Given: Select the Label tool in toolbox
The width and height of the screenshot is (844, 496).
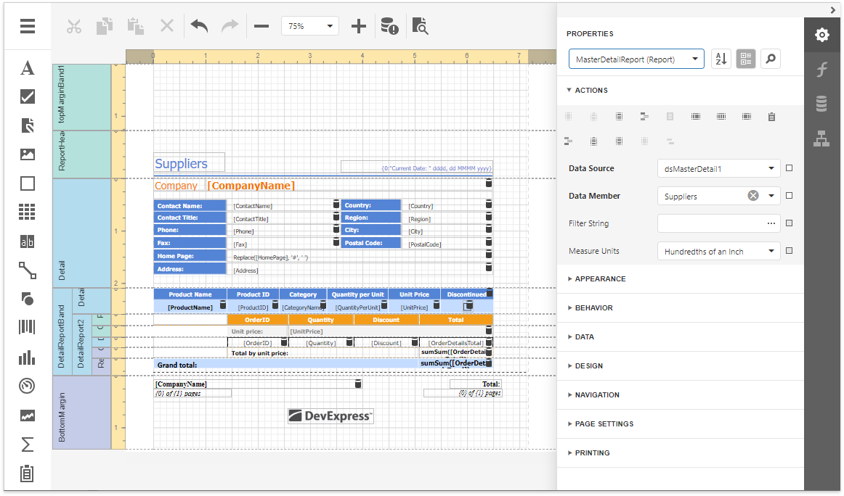Looking at the screenshot, I should click(28, 68).
